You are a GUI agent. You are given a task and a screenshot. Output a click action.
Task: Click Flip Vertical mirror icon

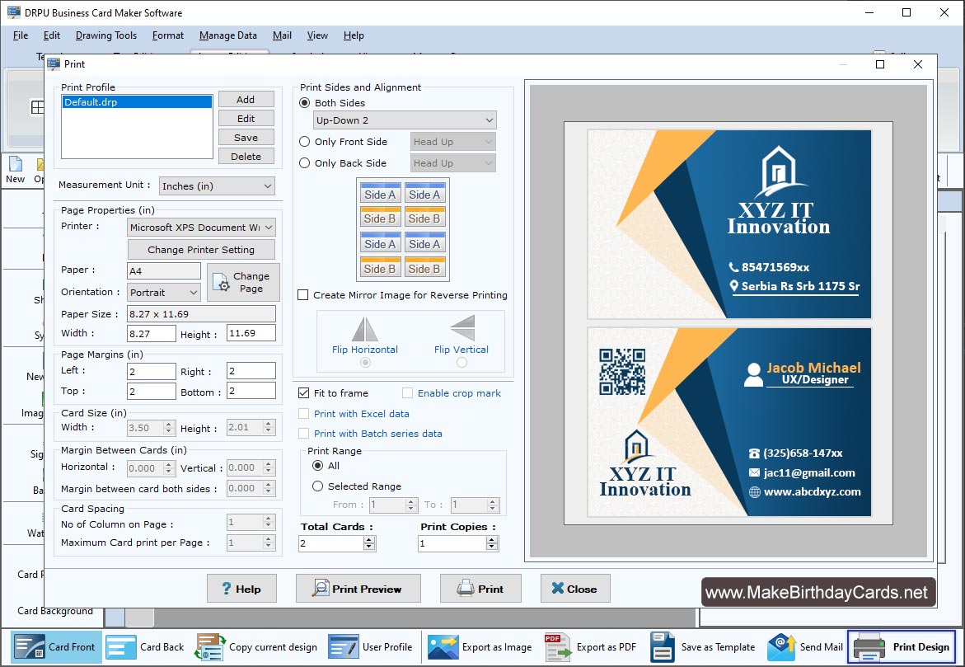(462, 327)
